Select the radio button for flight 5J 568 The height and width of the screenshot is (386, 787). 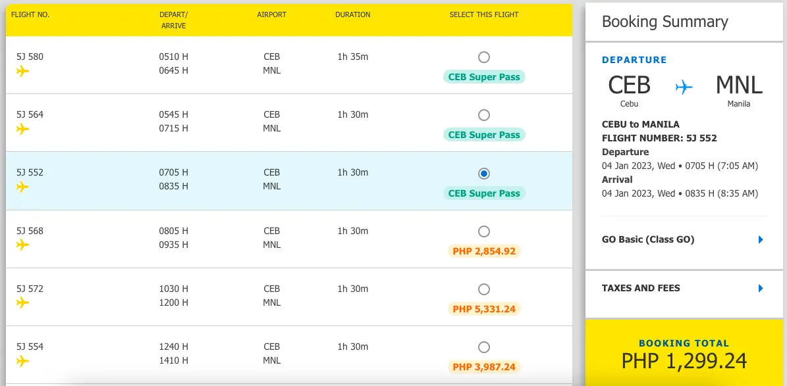[x=484, y=231]
